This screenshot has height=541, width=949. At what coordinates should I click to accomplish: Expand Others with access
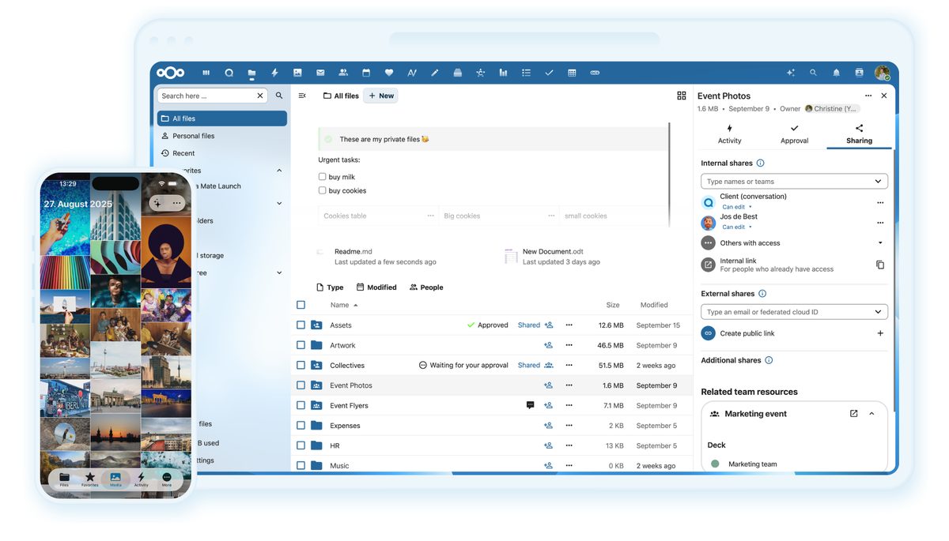(x=880, y=243)
